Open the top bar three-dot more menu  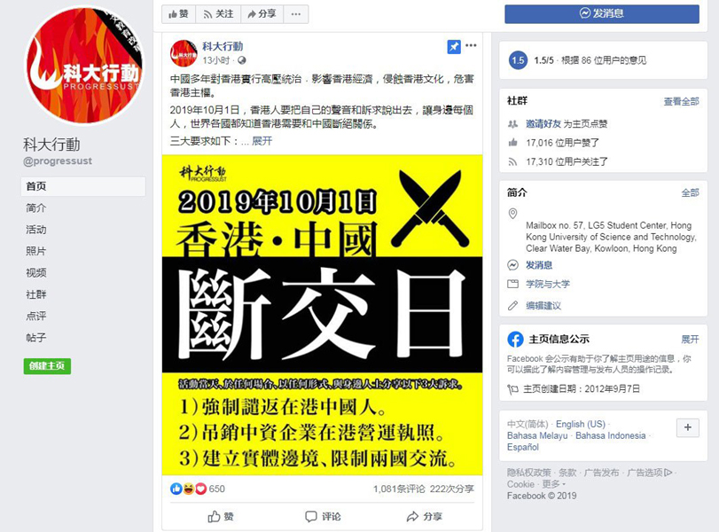pos(296,14)
